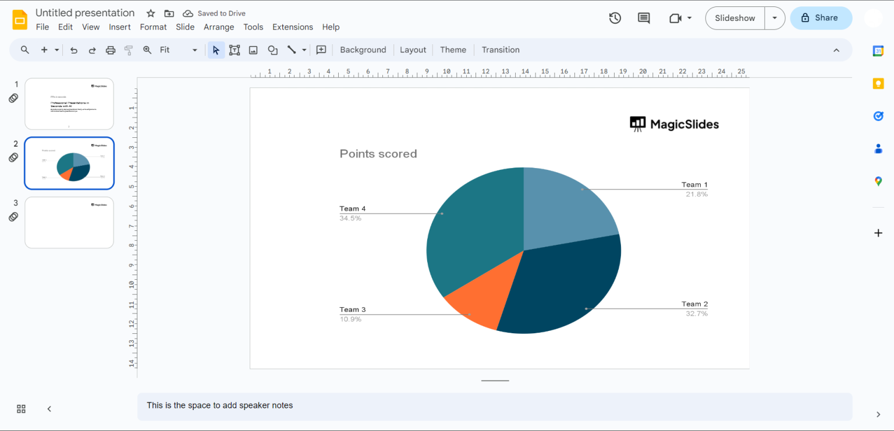The width and height of the screenshot is (894, 431).
Task: Open the Arrange menu
Action: [219, 27]
